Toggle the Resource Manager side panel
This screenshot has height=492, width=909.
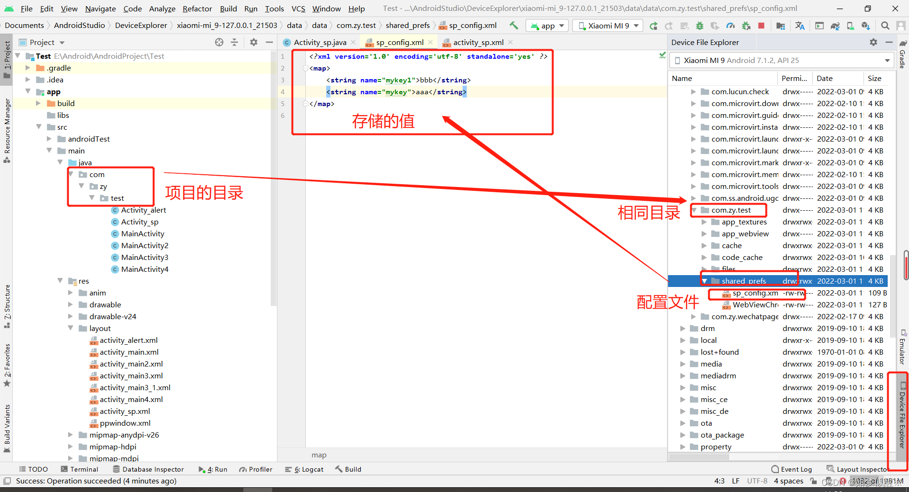[x=7, y=131]
